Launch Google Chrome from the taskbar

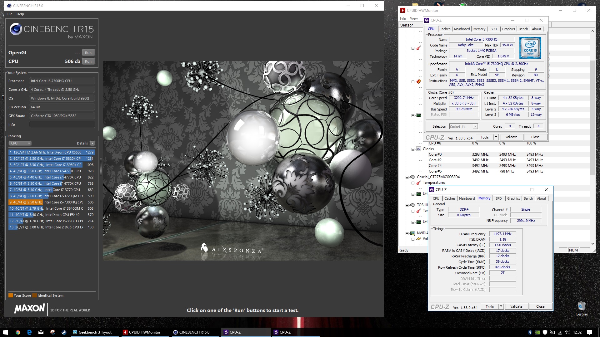(x=18, y=332)
